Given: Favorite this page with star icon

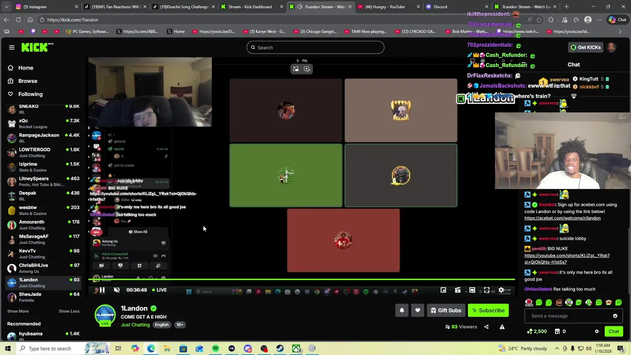Looking at the screenshot, I should [539, 20].
